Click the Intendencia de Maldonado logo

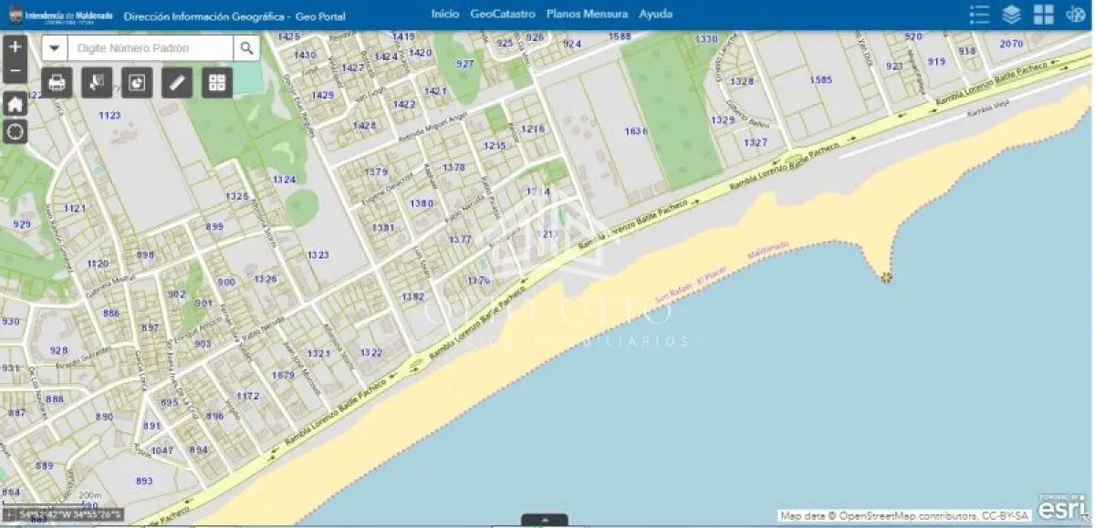tap(60, 16)
